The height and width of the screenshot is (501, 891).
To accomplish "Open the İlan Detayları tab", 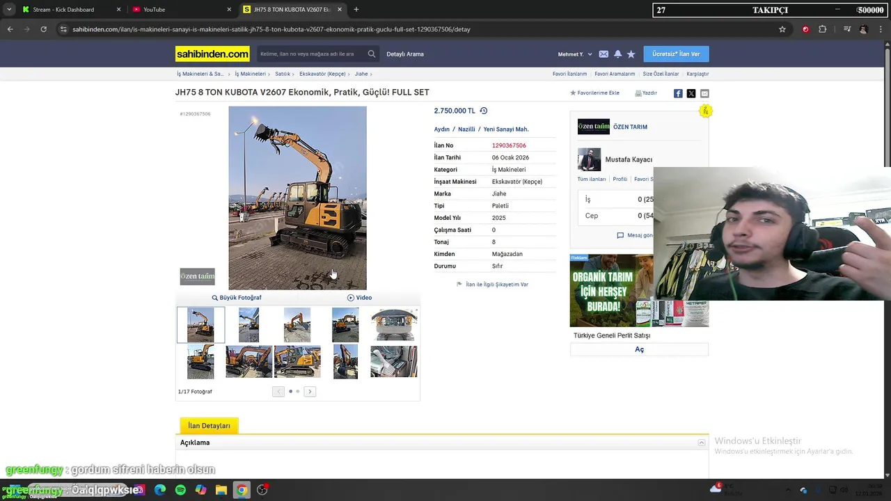I will click(x=209, y=425).
